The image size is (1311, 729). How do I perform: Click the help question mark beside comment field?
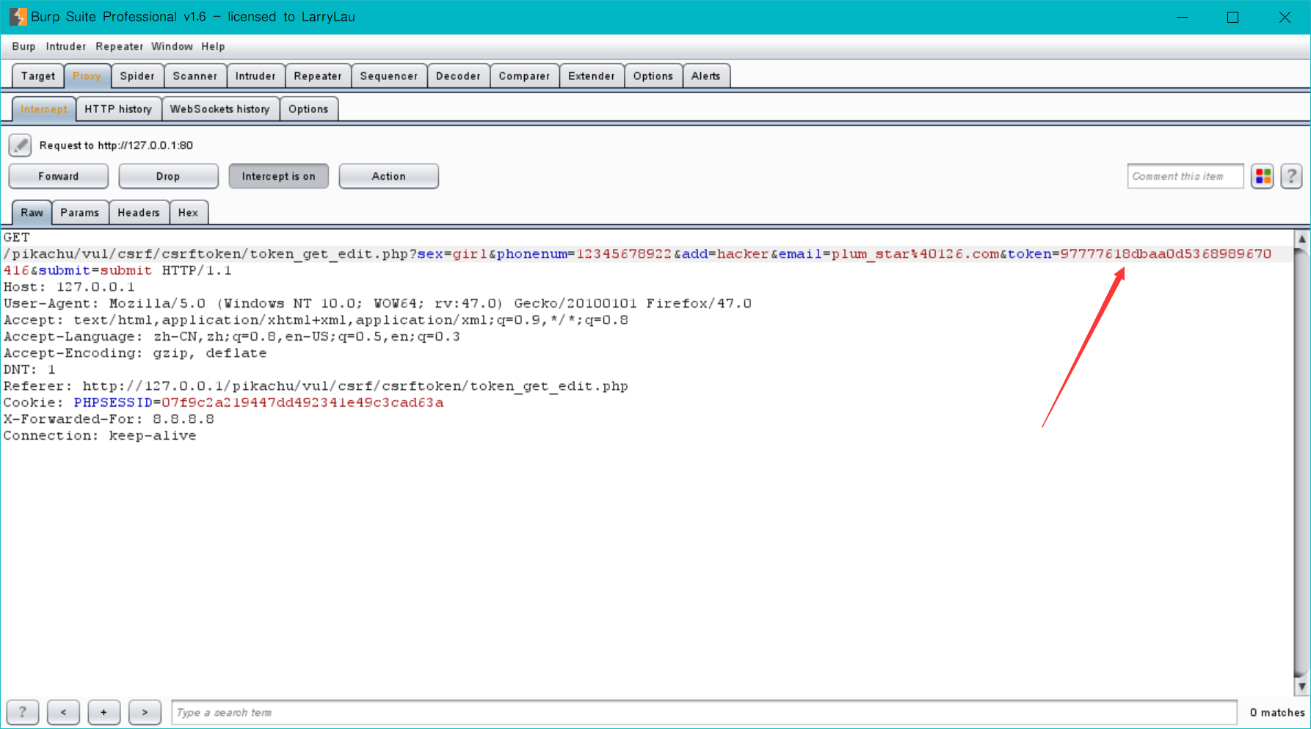pyautogui.click(x=1291, y=176)
